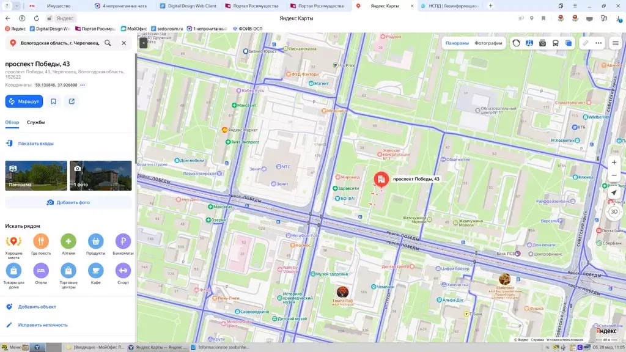Collapse the left sidebar with arrow handle
Screen dimensions: 626x352
tap(142, 43)
